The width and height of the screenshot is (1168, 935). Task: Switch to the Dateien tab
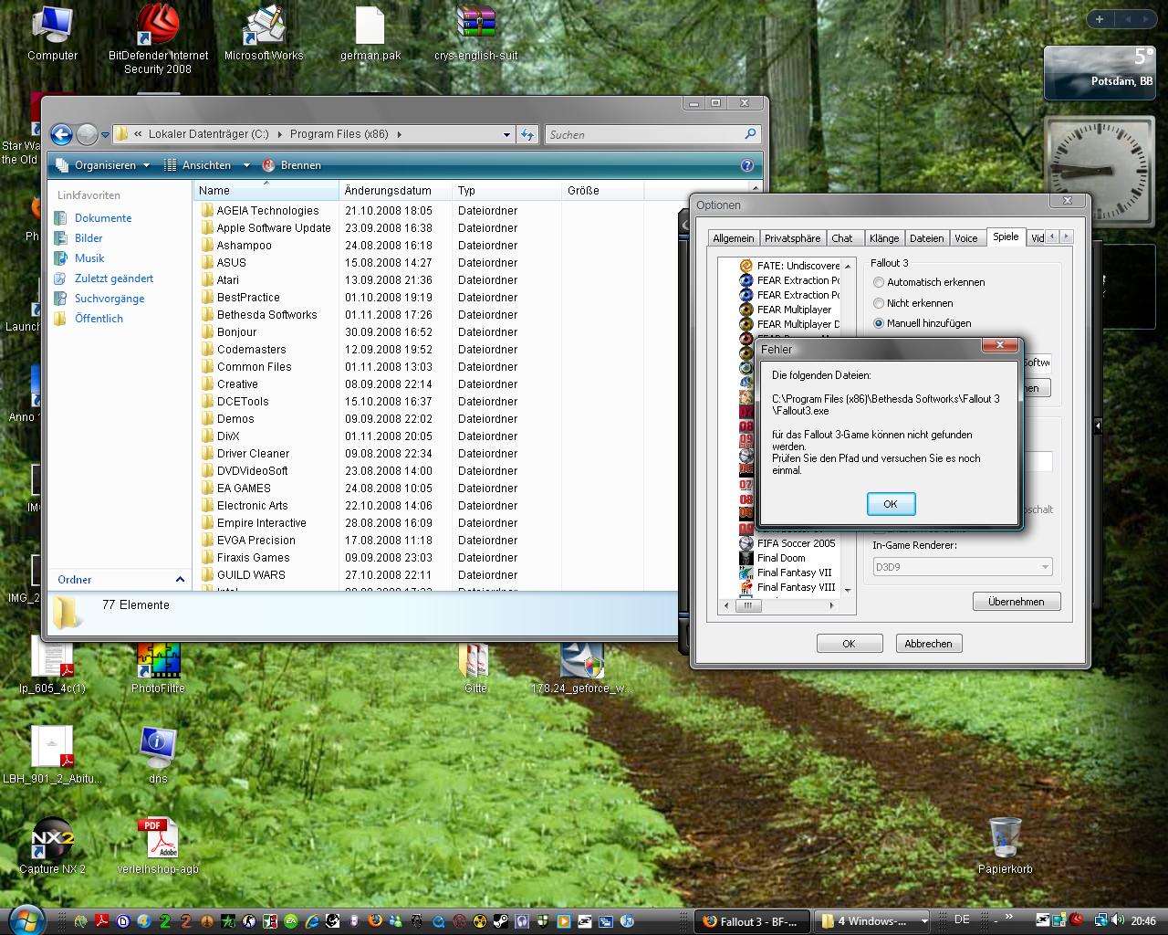926,238
